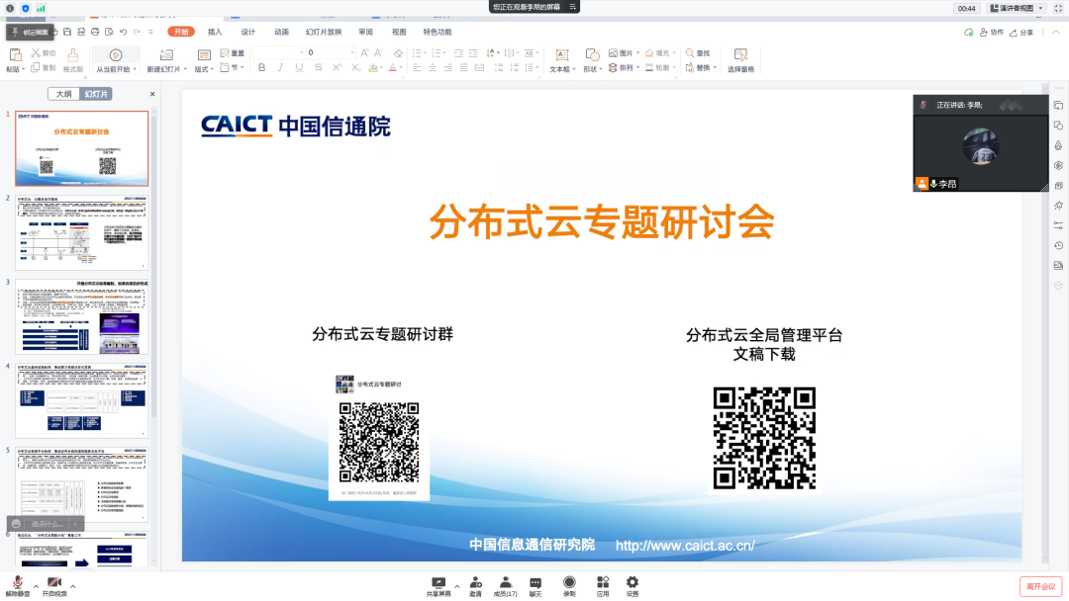Click the Share (分享) button
The height and width of the screenshot is (601, 1069).
point(1021,32)
